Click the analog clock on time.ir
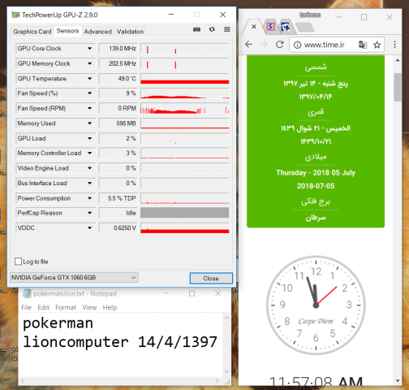The height and width of the screenshot is (390, 409). coord(316,305)
